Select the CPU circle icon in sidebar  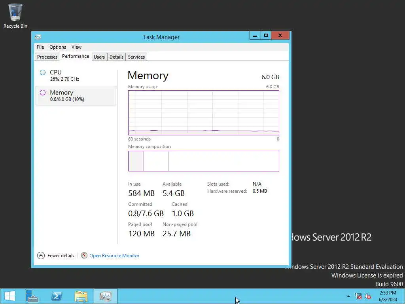click(43, 72)
